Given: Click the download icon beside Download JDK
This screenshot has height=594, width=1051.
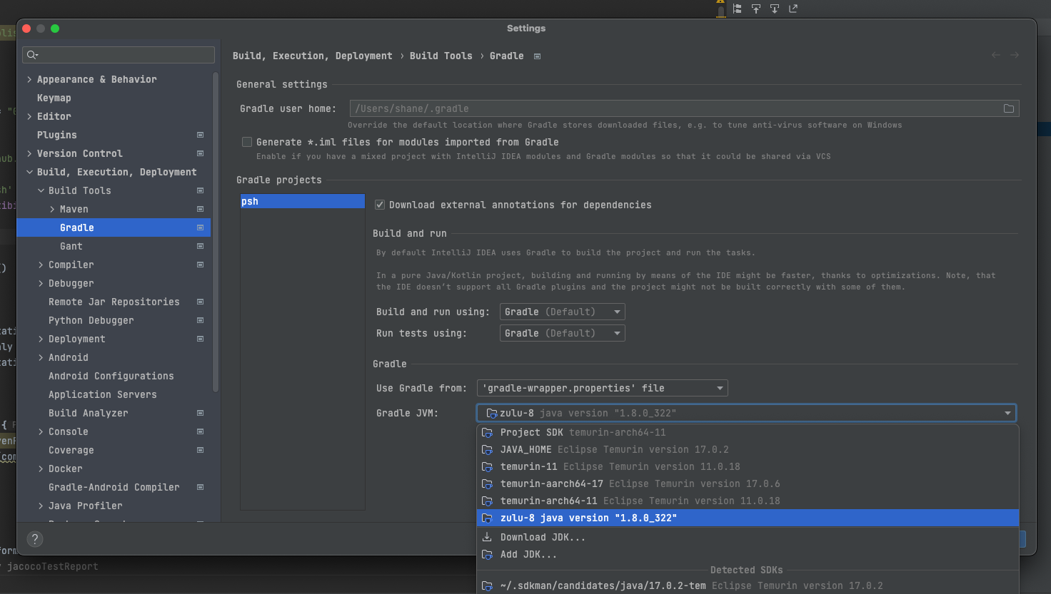Looking at the screenshot, I should (487, 537).
